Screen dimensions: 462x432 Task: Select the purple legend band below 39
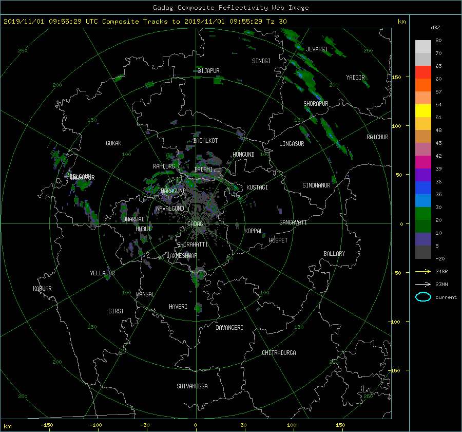(423, 175)
